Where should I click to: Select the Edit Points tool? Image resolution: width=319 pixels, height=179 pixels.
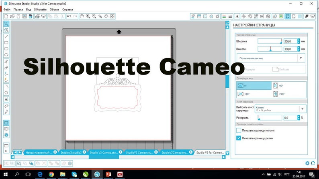[6, 30]
